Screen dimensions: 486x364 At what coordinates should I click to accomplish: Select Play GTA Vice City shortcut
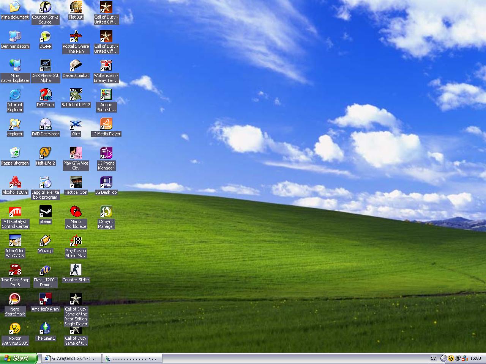(76, 153)
